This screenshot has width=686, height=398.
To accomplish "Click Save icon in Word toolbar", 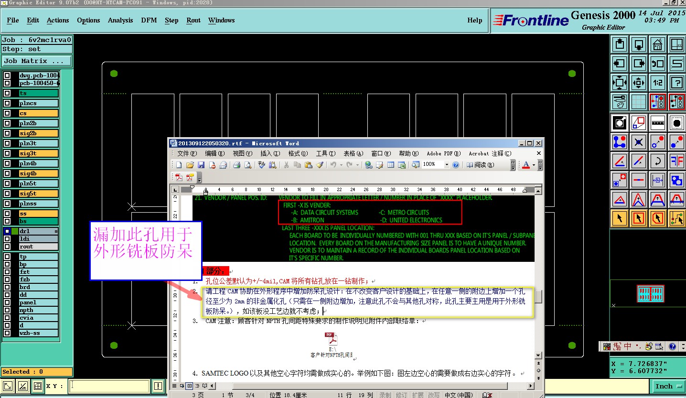I will pyautogui.click(x=201, y=165).
